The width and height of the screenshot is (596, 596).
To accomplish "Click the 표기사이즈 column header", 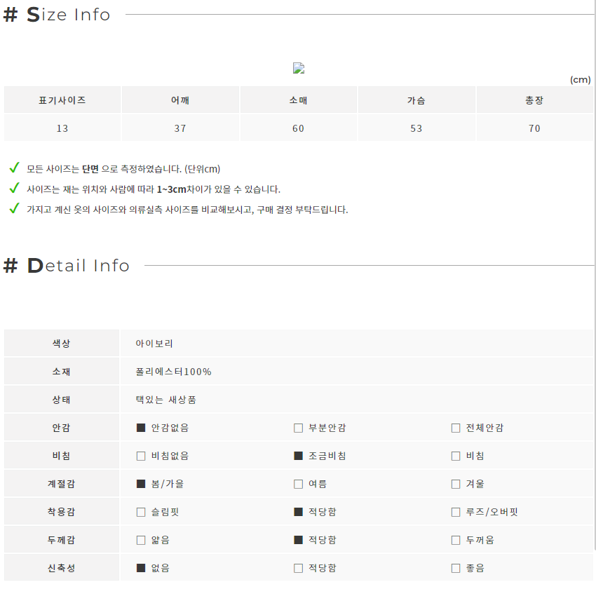I will [62, 100].
